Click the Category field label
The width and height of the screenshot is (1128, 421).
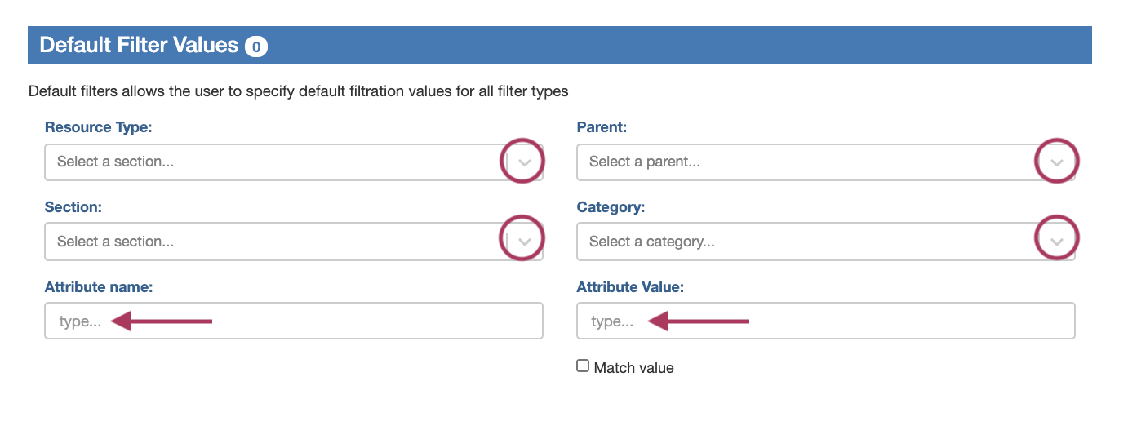(611, 207)
